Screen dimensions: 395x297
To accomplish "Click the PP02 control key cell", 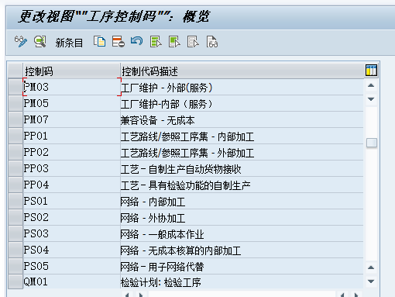I will [x=72, y=152].
